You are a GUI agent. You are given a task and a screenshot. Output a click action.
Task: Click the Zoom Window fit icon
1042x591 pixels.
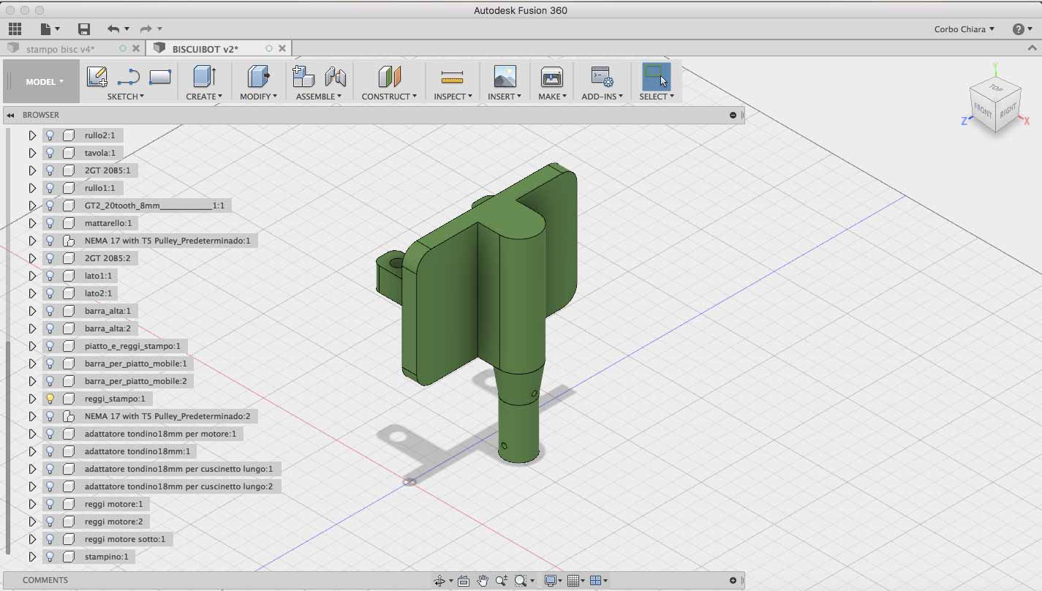click(x=520, y=581)
